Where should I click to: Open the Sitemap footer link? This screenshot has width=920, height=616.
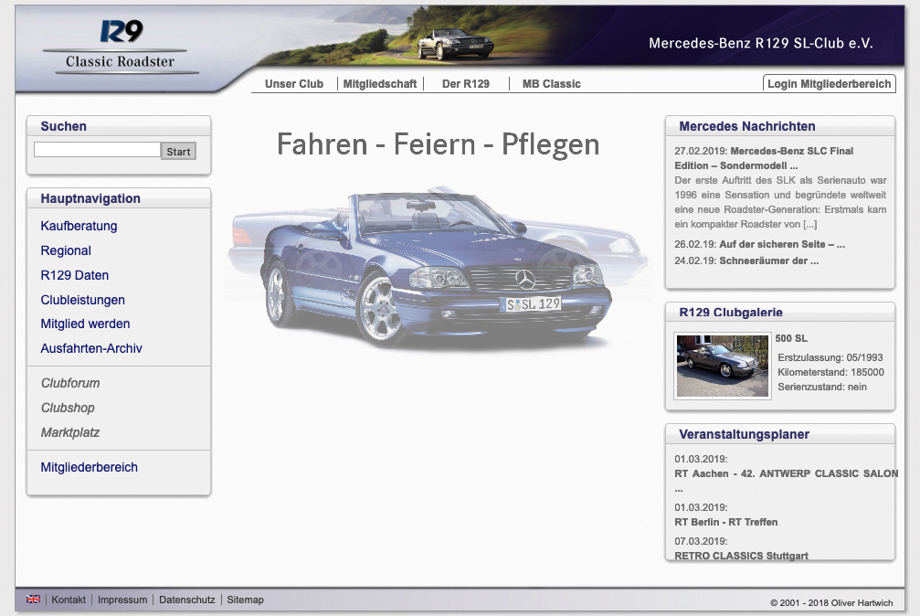(245, 600)
